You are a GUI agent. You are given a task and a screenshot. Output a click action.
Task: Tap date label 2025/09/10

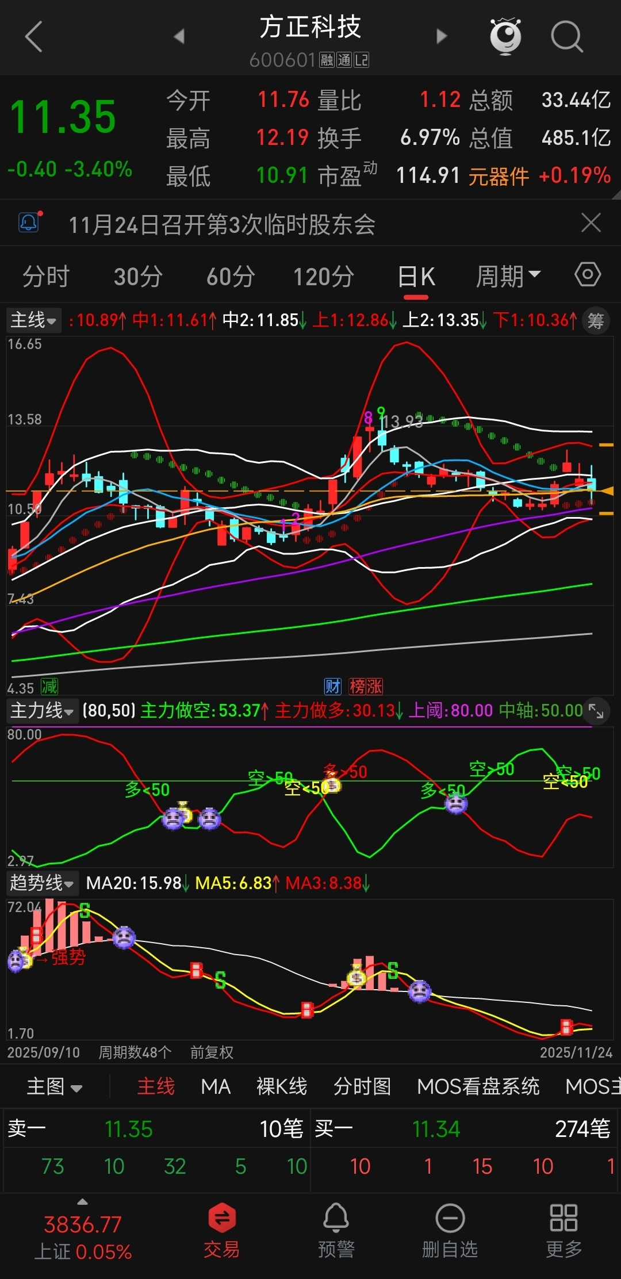(44, 1052)
